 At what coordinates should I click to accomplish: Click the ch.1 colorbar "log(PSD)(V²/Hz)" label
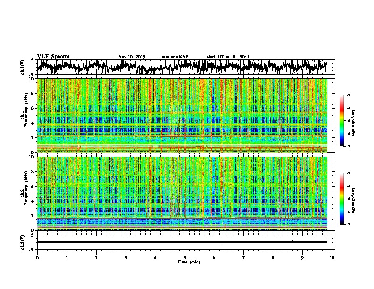pyautogui.click(x=354, y=123)
